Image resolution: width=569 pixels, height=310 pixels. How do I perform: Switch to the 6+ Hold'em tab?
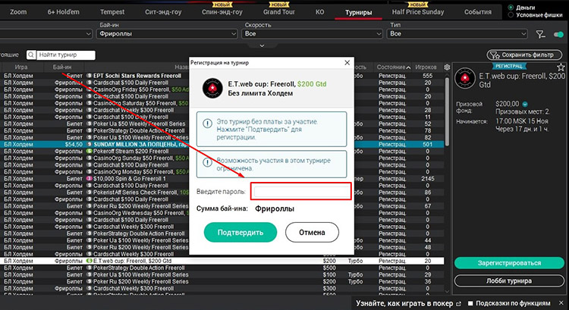63,12
